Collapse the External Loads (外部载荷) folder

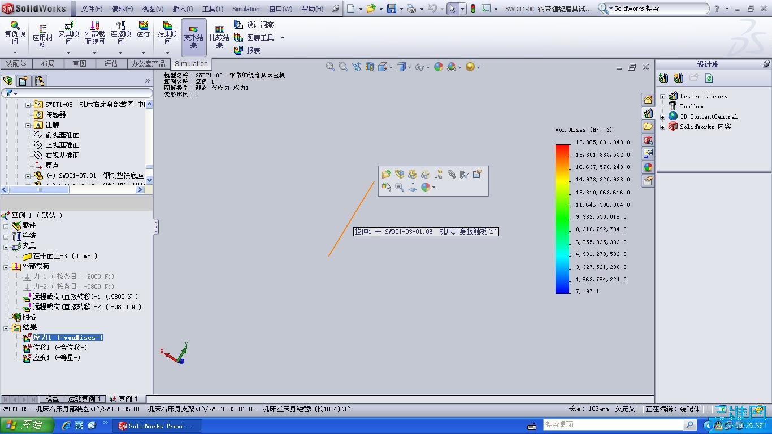coord(6,266)
